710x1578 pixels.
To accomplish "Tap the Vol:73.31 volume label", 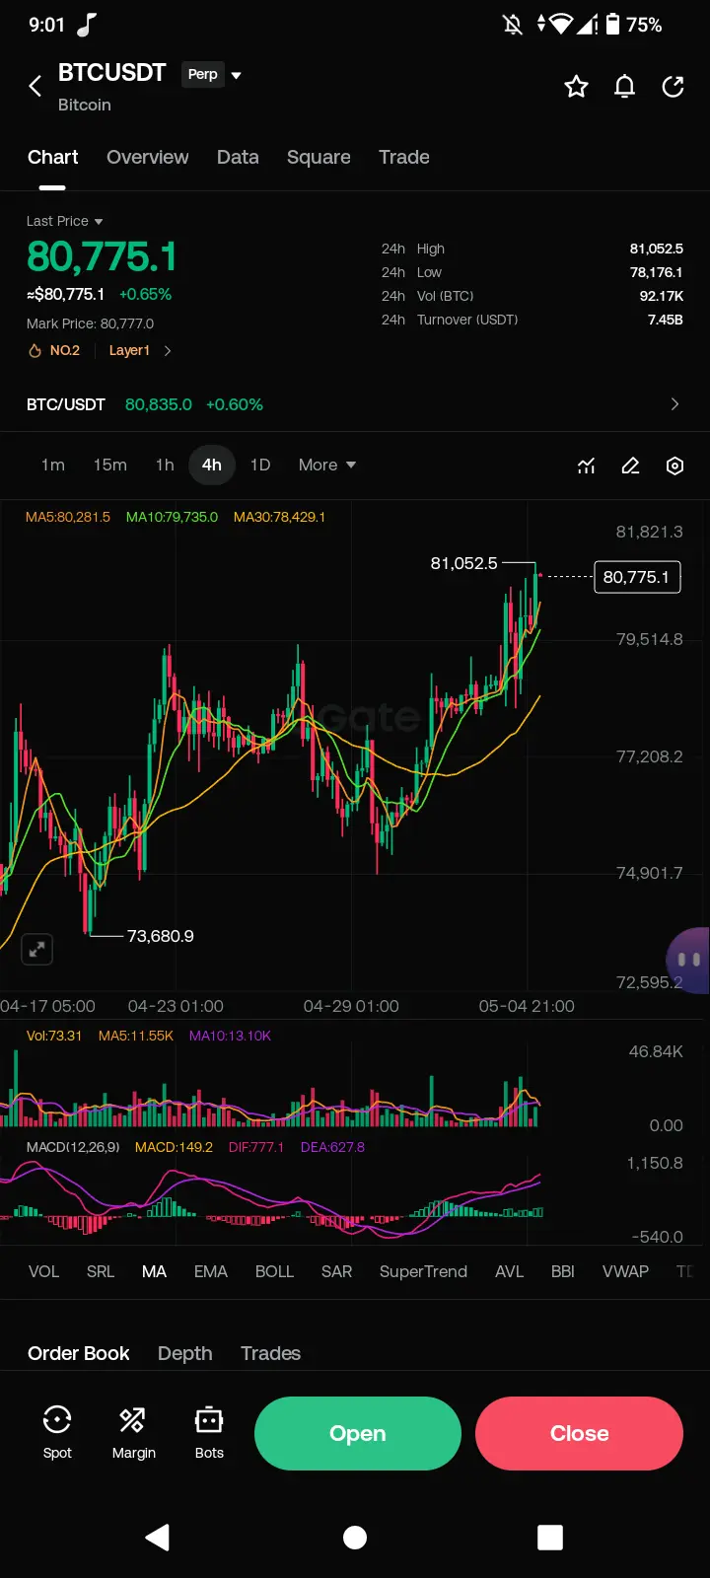I will (54, 1036).
